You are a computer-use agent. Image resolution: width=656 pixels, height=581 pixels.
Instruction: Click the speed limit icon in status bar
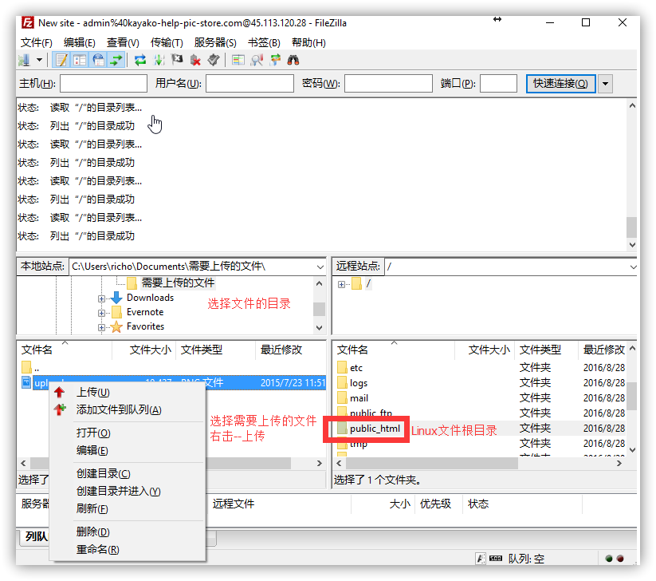pos(495,559)
